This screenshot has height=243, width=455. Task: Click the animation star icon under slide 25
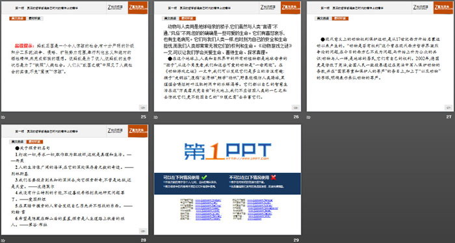click(3, 117)
